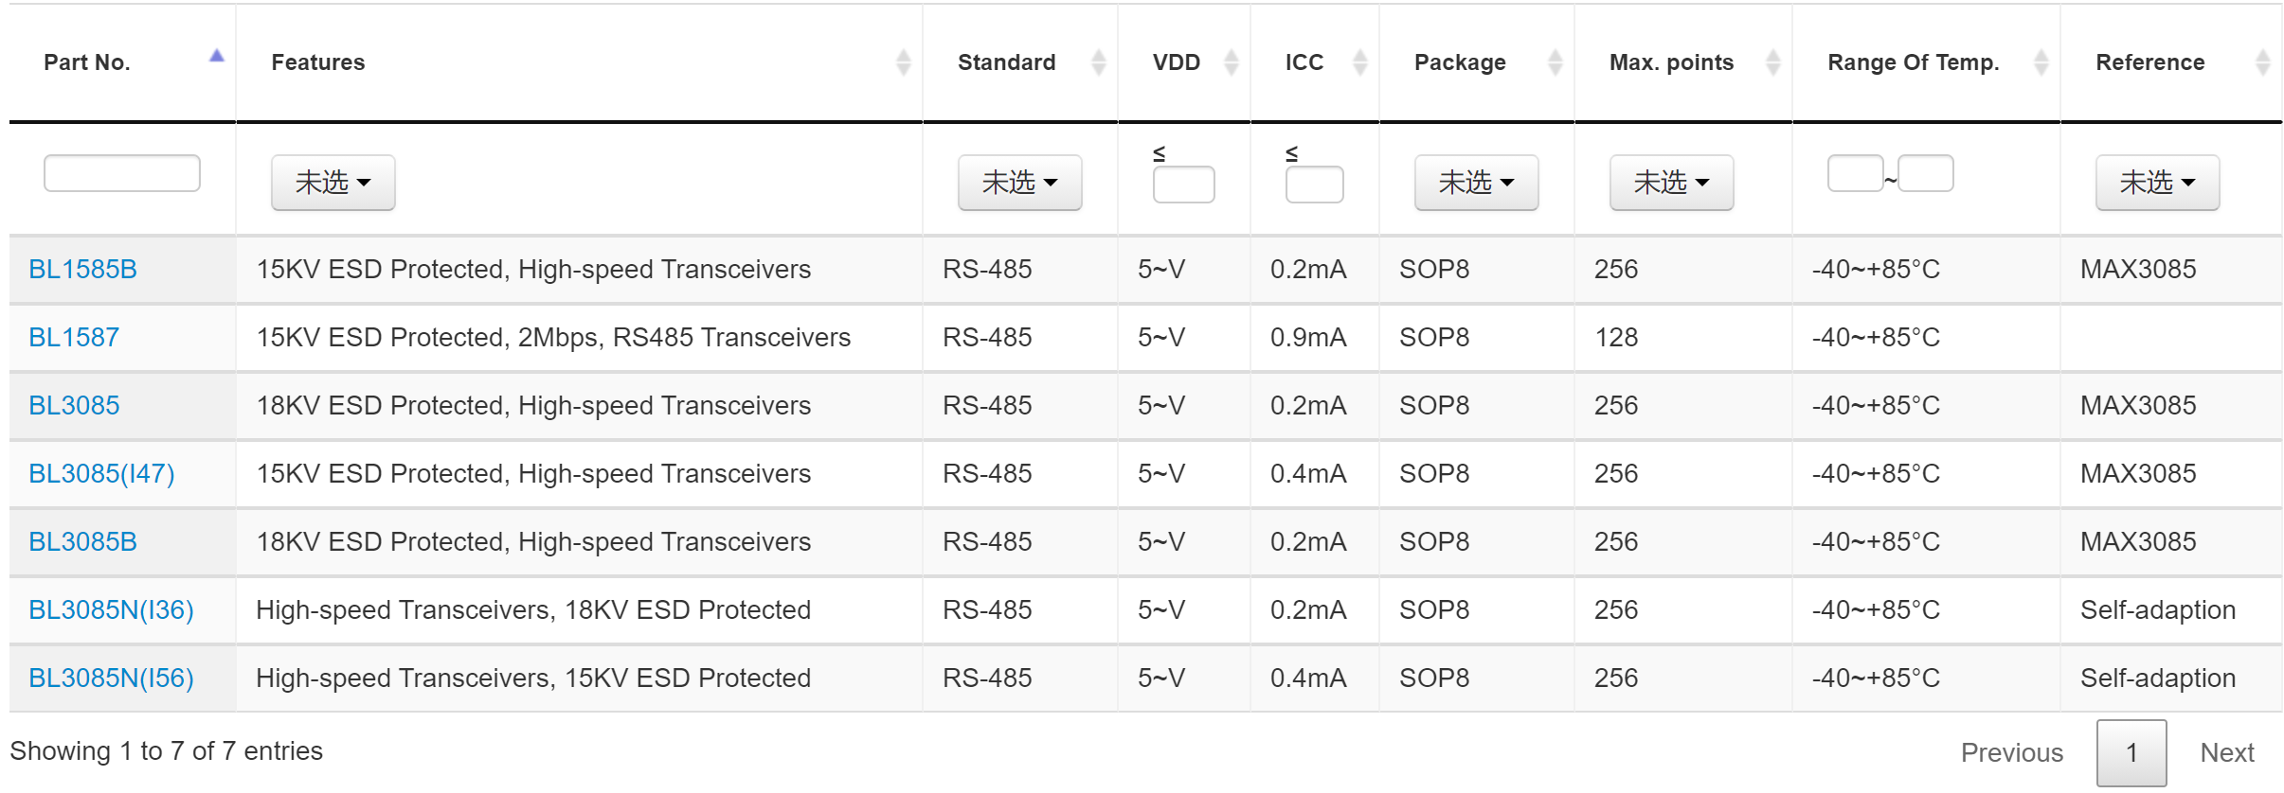Open the BL1585B part link

click(x=83, y=270)
